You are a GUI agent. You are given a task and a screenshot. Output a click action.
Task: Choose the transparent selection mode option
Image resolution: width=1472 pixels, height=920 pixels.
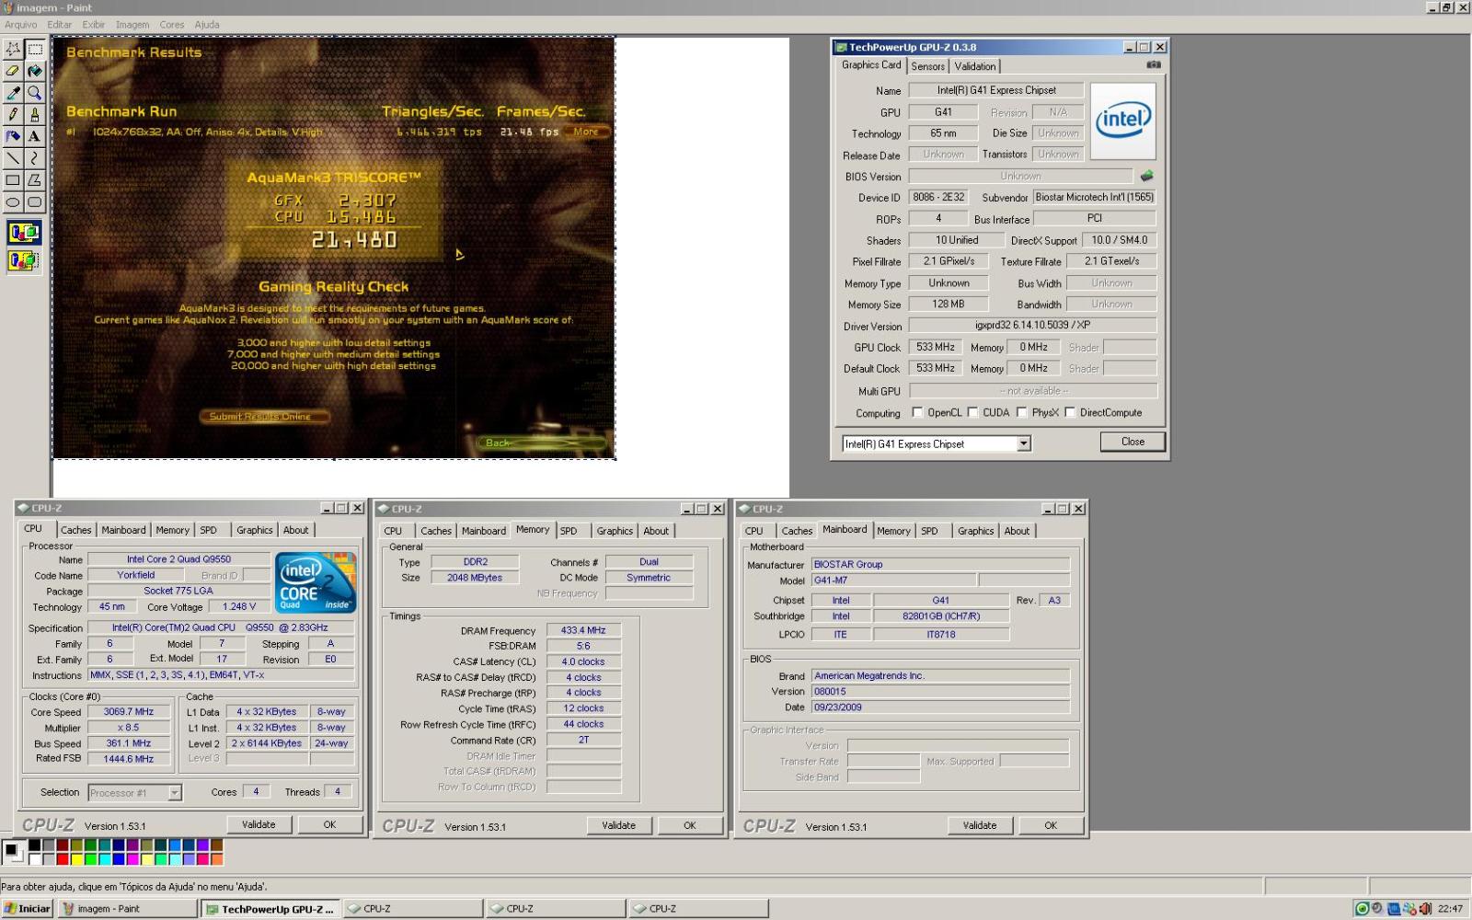click(x=24, y=261)
